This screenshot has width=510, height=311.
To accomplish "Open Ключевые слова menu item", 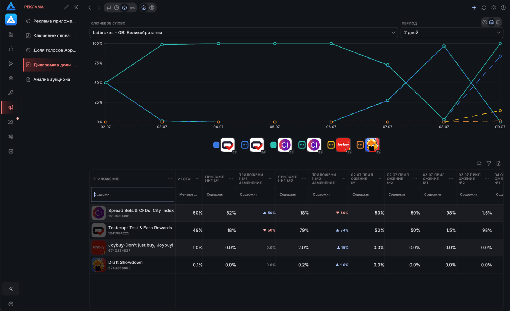I will pos(51,35).
